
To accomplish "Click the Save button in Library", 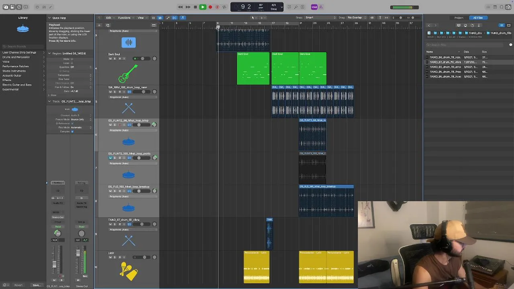I will click(37, 285).
